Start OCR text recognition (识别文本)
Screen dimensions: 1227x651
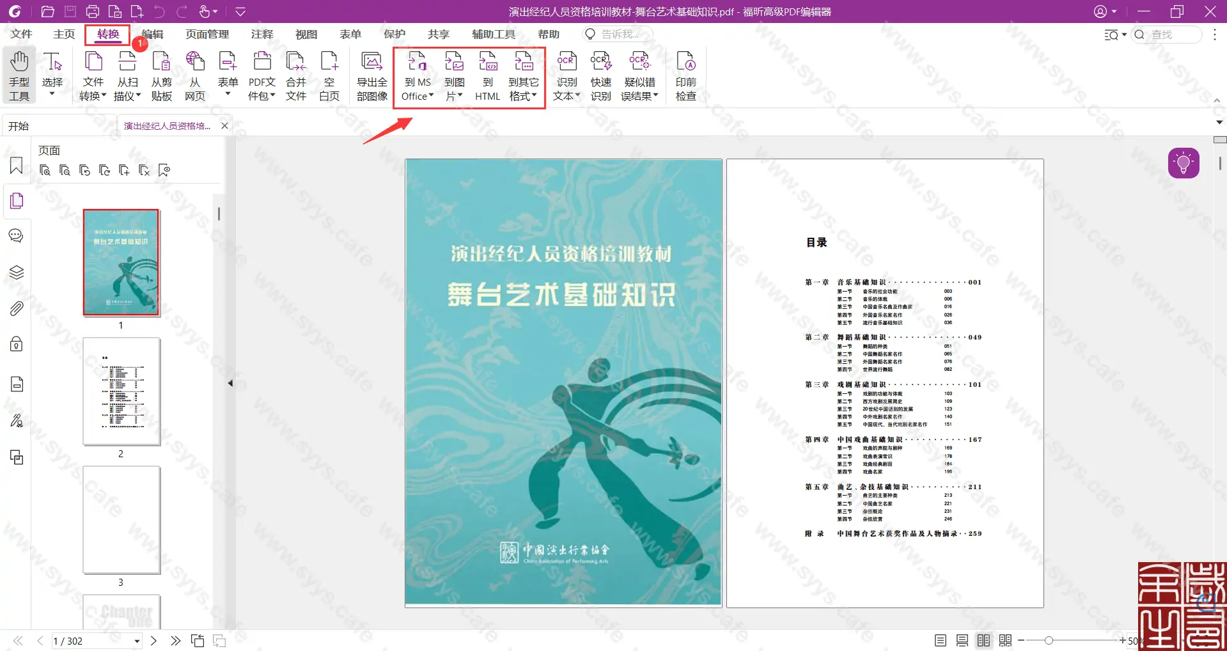pyautogui.click(x=565, y=75)
